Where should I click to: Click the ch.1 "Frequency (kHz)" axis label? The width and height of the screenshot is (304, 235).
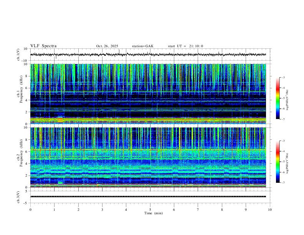pyautogui.click(x=21, y=89)
